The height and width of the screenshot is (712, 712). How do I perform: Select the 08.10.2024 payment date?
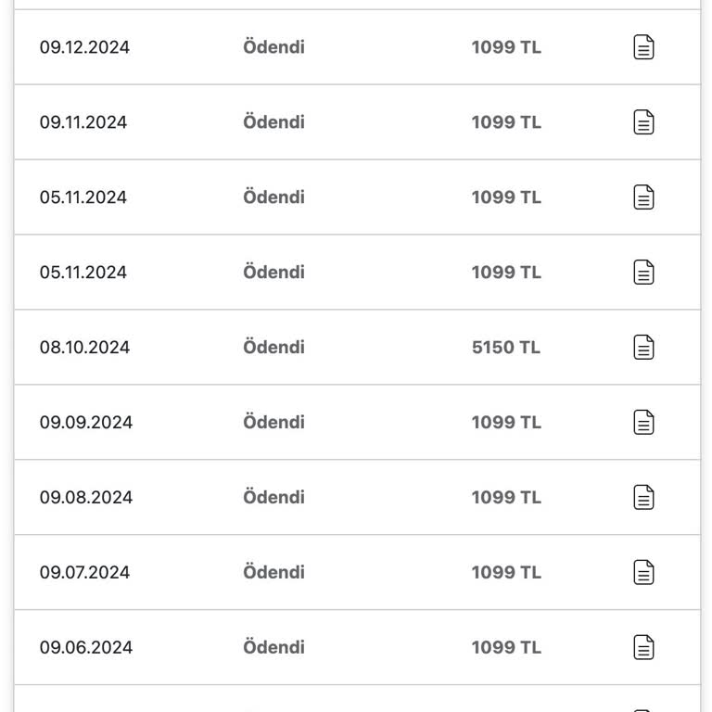coord(84,348)
